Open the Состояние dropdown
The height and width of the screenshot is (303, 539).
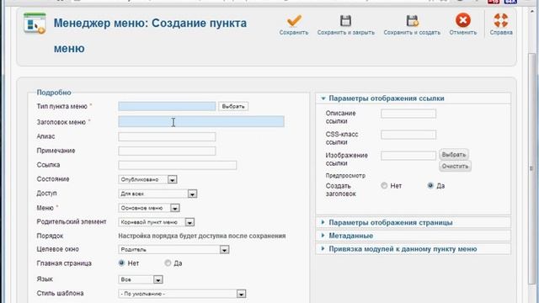[x=148, y=179]
